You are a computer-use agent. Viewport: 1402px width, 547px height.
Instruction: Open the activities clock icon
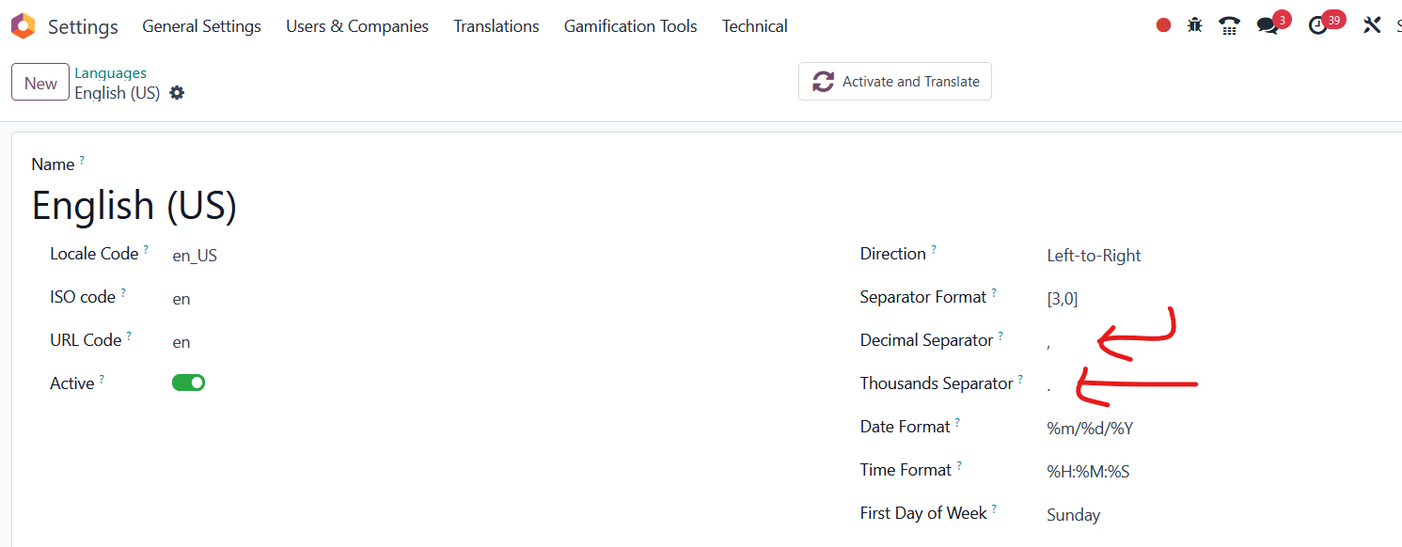(x=1318, y=26)
